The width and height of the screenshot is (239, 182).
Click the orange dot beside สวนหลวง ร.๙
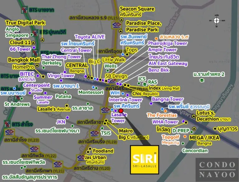156,38
